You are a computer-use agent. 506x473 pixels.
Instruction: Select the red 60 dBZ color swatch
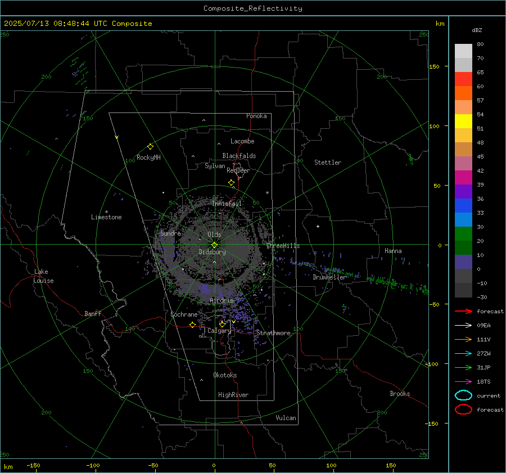click(x=463, y=79)
